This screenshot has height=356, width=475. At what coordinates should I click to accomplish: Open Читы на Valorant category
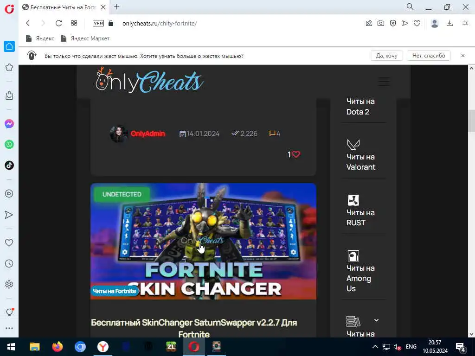point(361,162)
